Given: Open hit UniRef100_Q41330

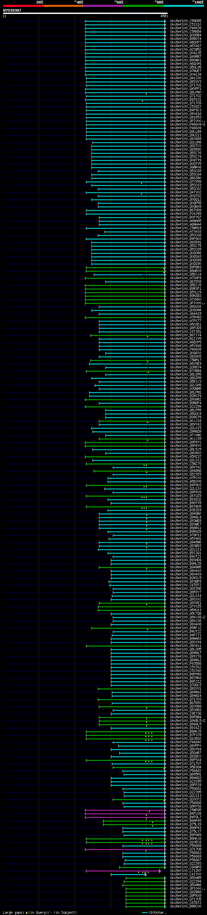Looking at the screenshot, I should click(186, 78).
